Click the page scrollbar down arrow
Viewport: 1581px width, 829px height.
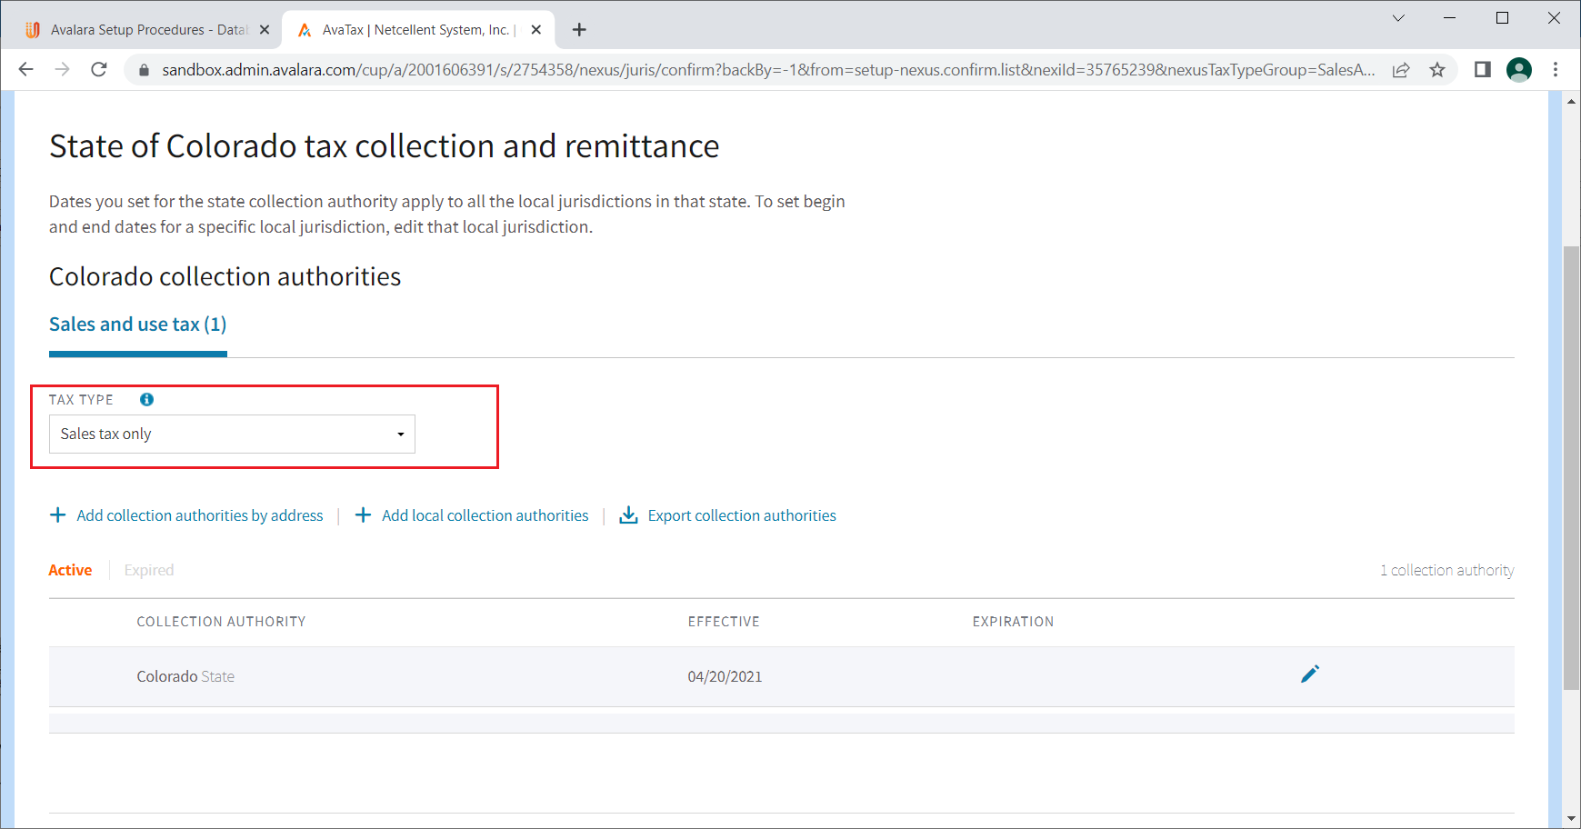(x=1572, y=819)
